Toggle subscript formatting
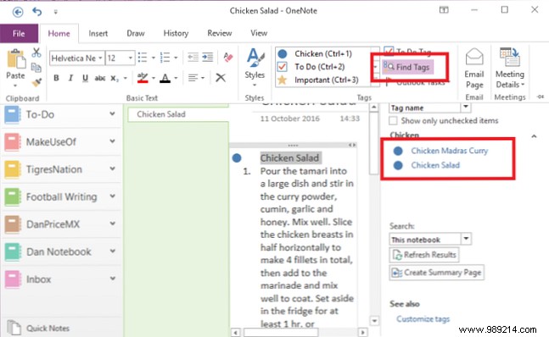The width and height of the screenshot is (549, 337). (115, 78)
